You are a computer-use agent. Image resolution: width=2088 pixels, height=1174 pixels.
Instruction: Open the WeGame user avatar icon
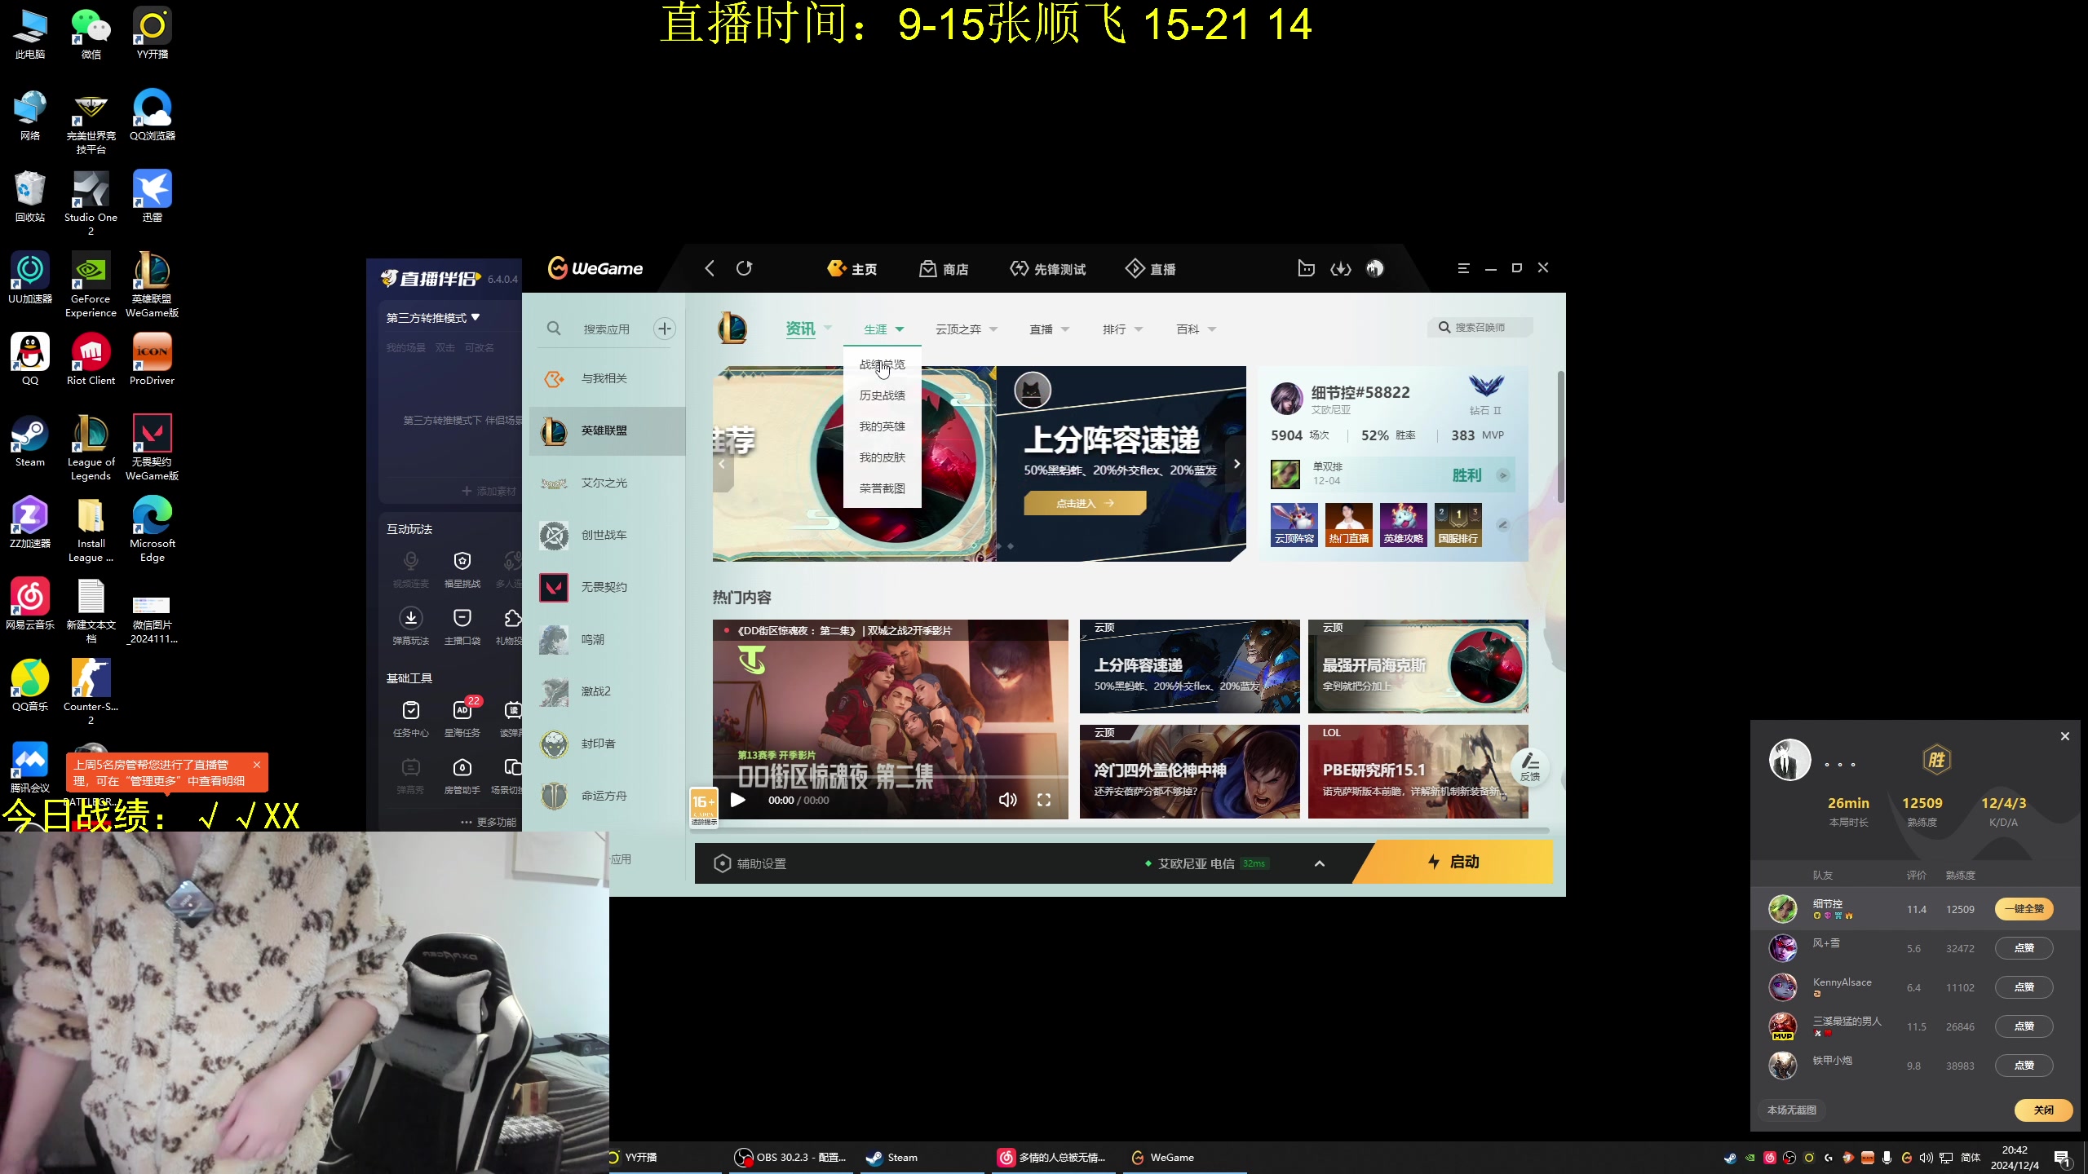(x=1375, y=268)
